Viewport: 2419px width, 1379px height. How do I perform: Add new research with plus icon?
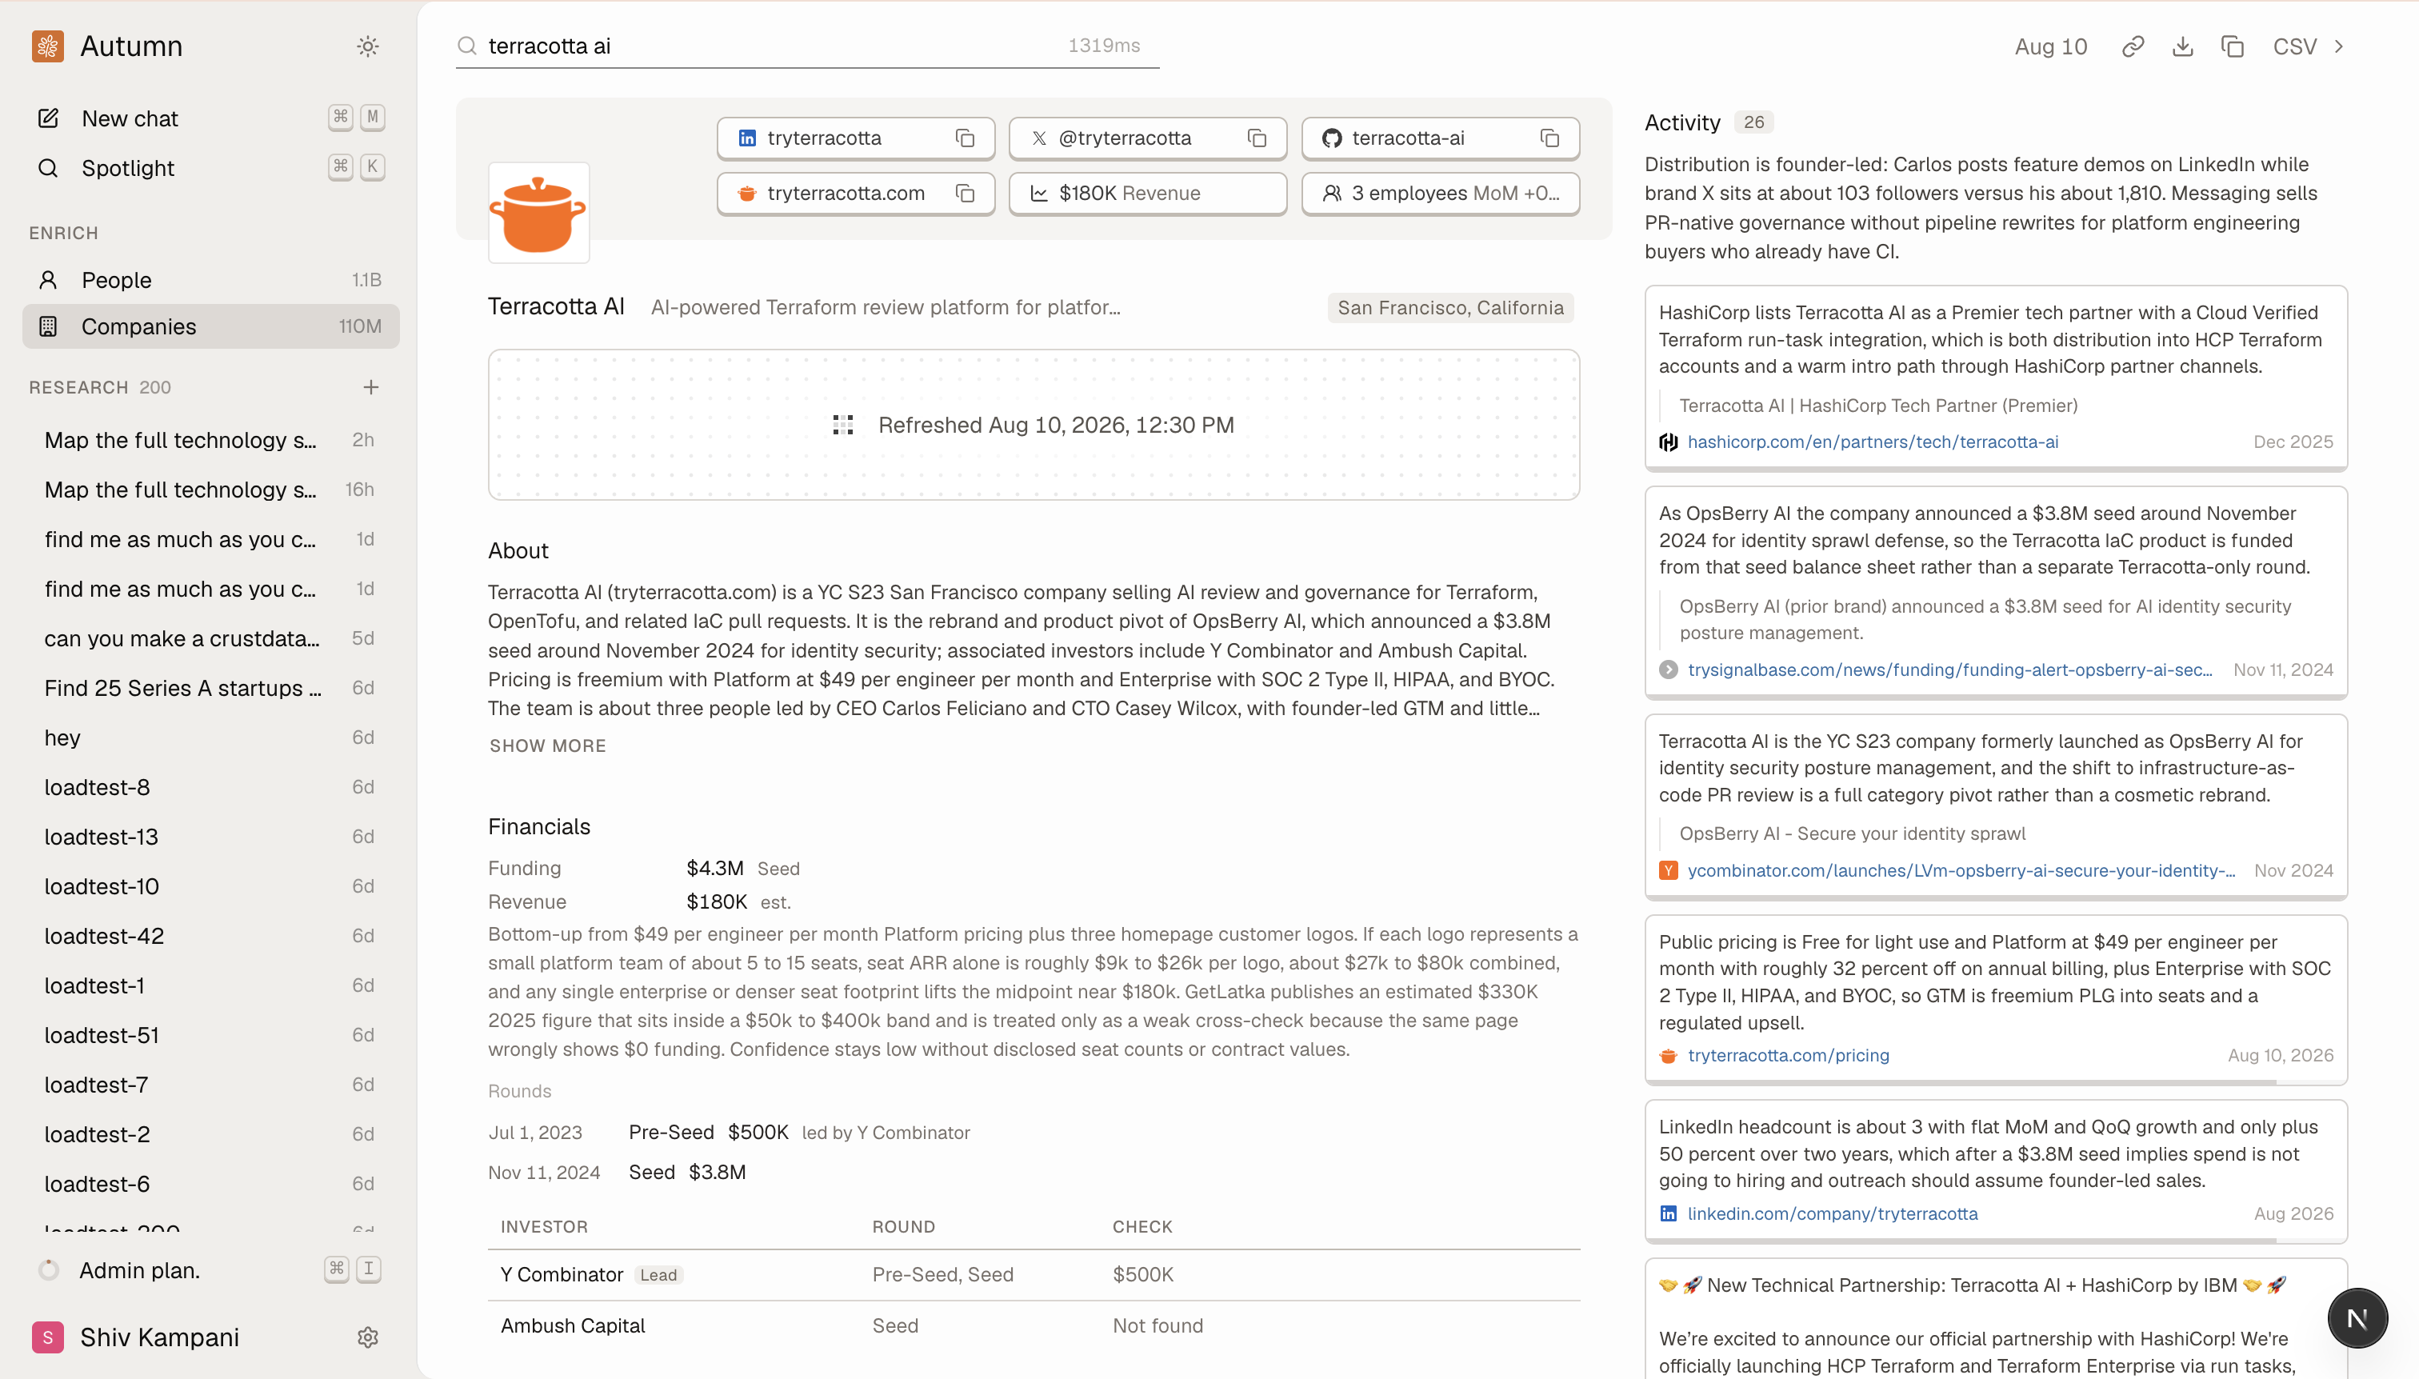tap(370, 386)
